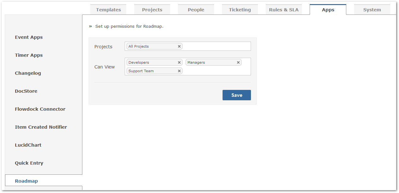Open the Changelog app settings
This screenshot has height=193, width=399.
click(28, 73)
